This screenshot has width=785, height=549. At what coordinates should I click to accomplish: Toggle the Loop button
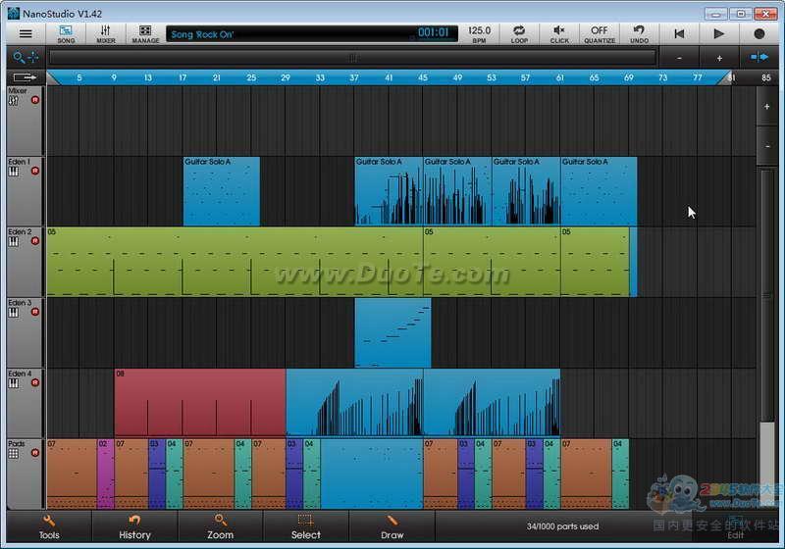pos(519,33)
